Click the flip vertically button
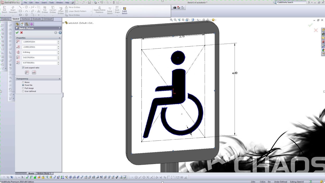Screen dimensions: 325x183 [x=34, y=72]
